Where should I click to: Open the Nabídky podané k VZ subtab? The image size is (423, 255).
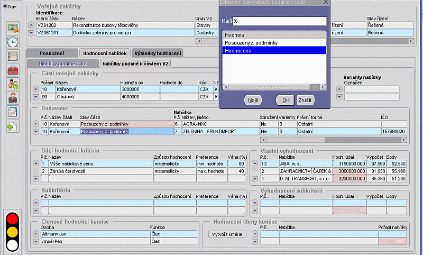(63, 63)
